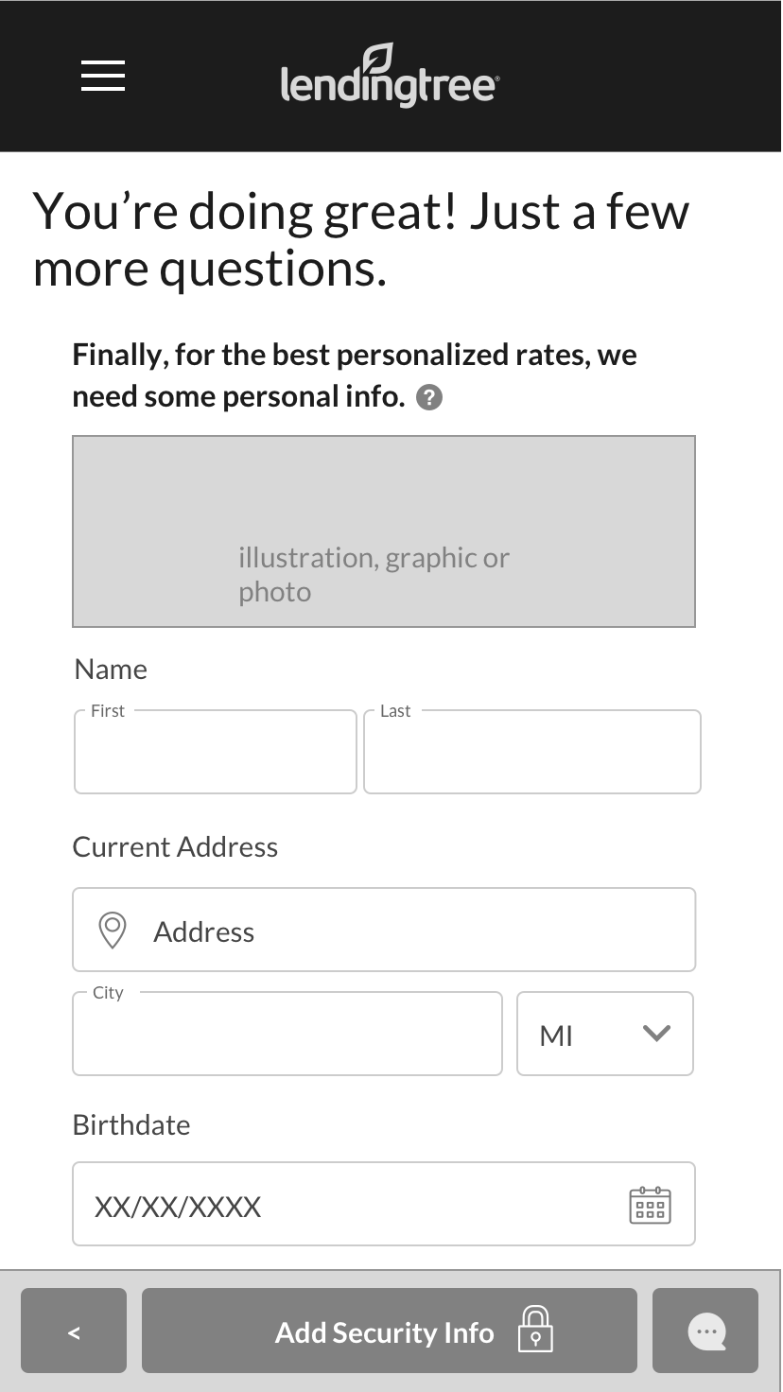Click the padlock icon beside Add Security Info

[x=535, y=1330]
